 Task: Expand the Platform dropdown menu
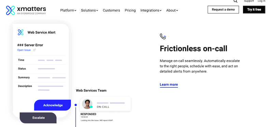(x=68, y=11)
